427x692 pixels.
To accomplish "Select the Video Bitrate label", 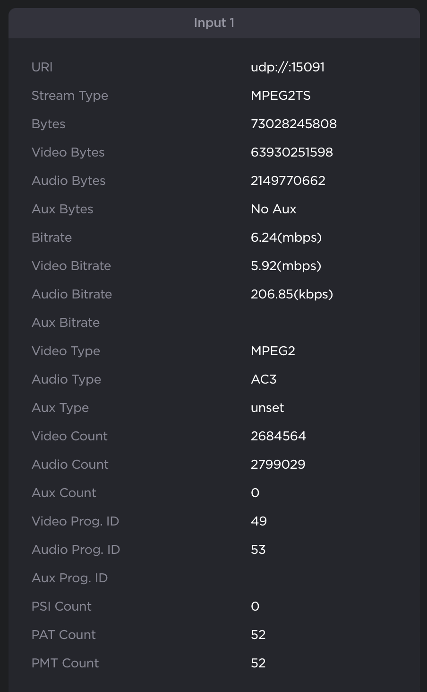I will (71, 265).
